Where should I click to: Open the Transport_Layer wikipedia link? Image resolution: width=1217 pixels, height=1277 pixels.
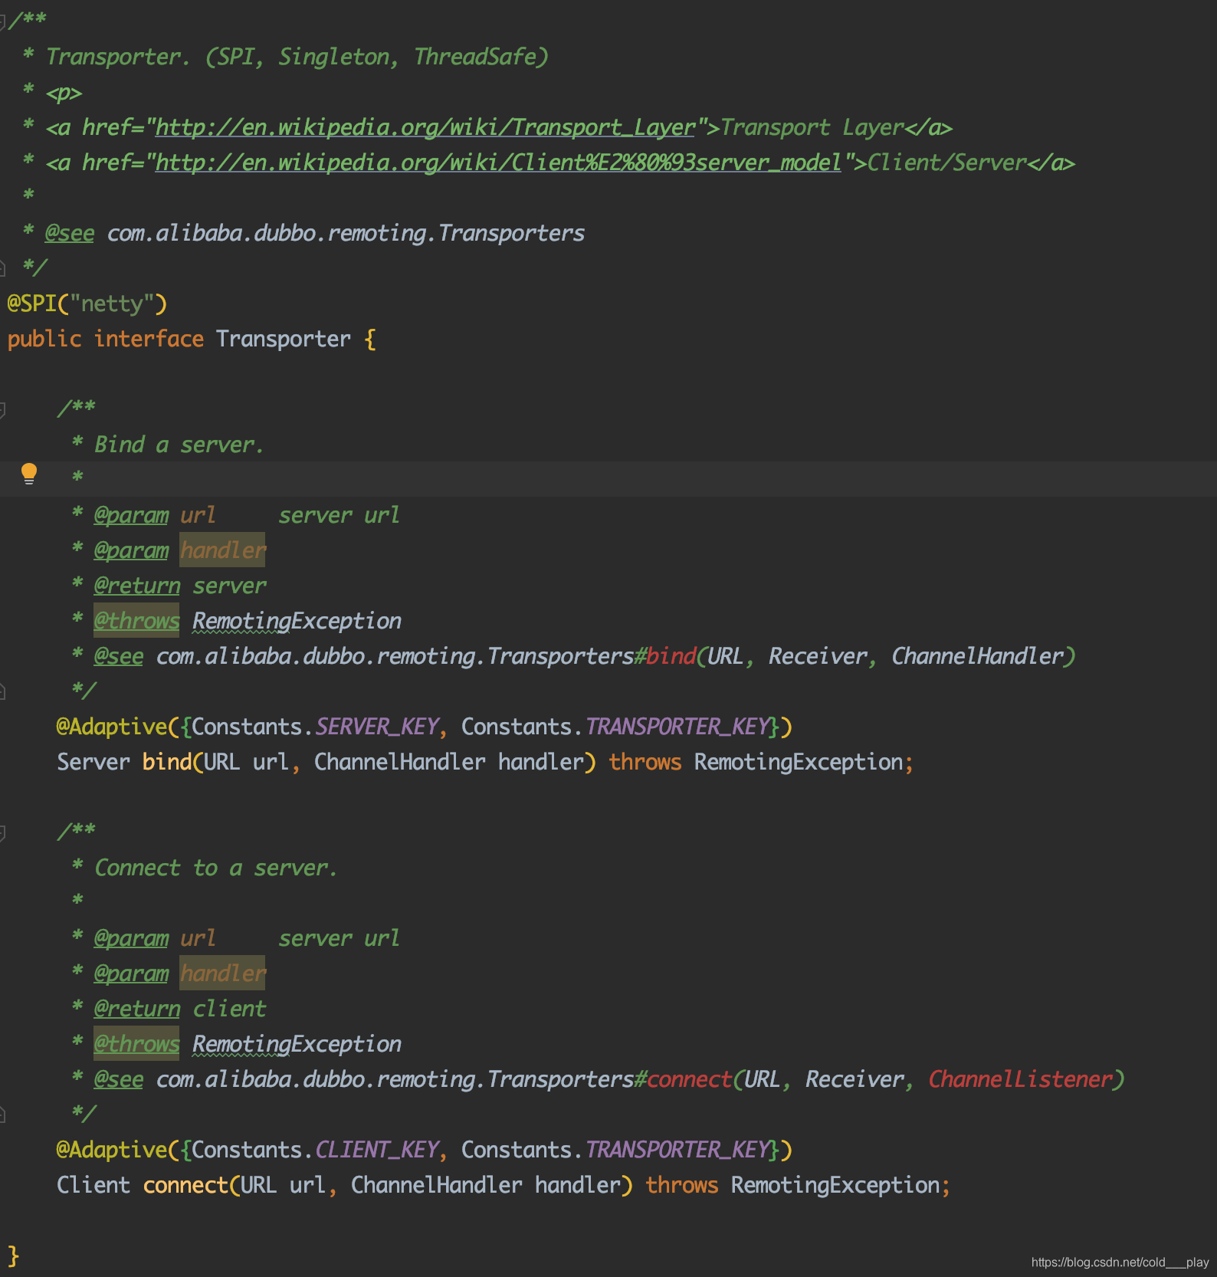[425, 127]
